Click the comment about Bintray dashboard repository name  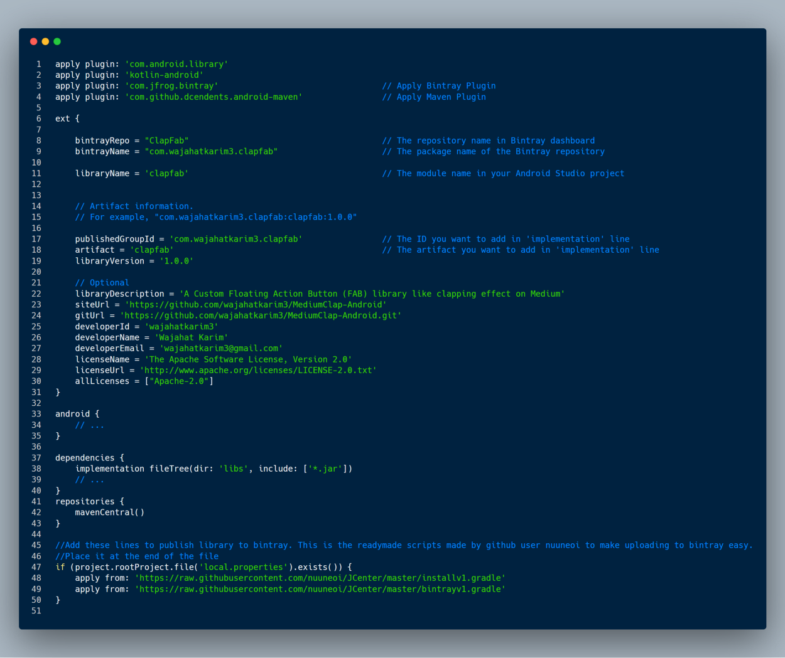click(488, 141)
